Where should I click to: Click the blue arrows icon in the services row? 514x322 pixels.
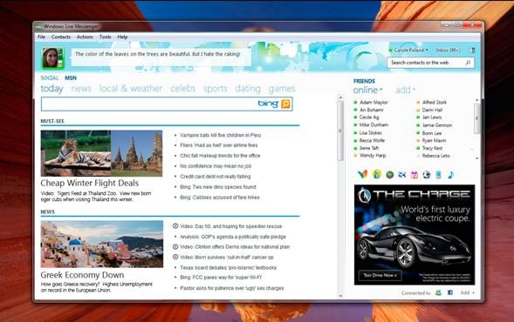[x=402, y=175]
